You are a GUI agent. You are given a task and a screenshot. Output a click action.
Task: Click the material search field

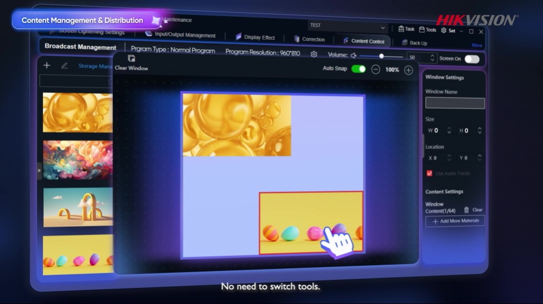pyautogui.click(x=76, y=81)
